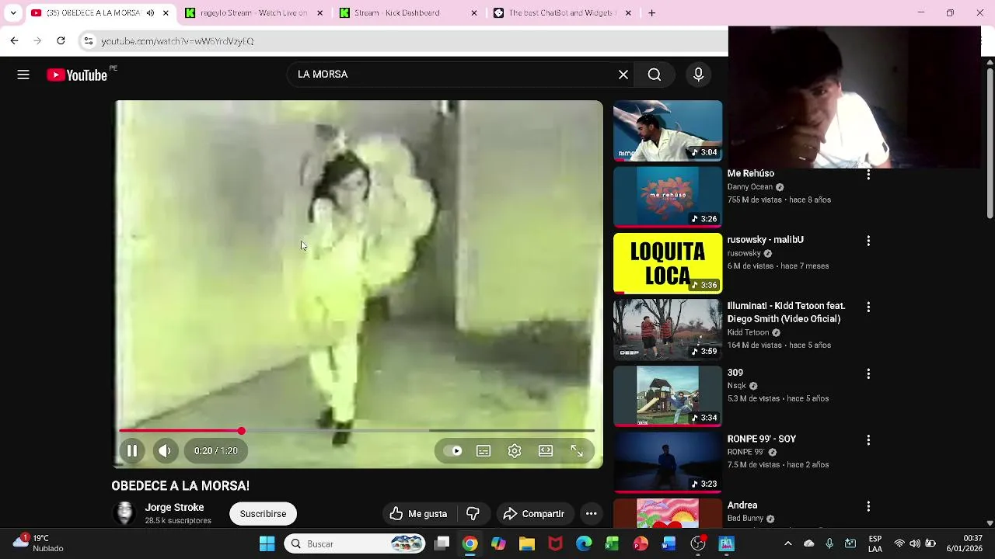The width and height of the screenshot is (995, 559).
Task: Open options for 309 video
Action: pos(868,373)
